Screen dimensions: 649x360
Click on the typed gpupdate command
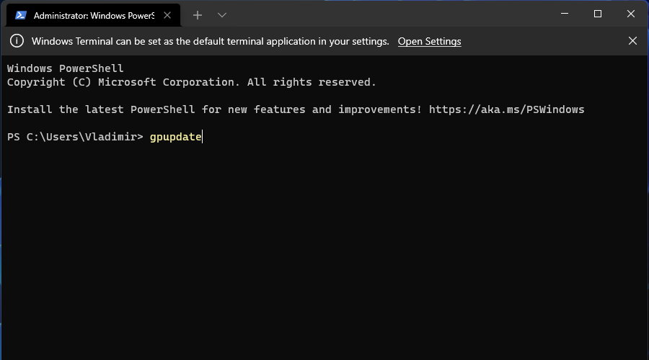click(175, 137)
